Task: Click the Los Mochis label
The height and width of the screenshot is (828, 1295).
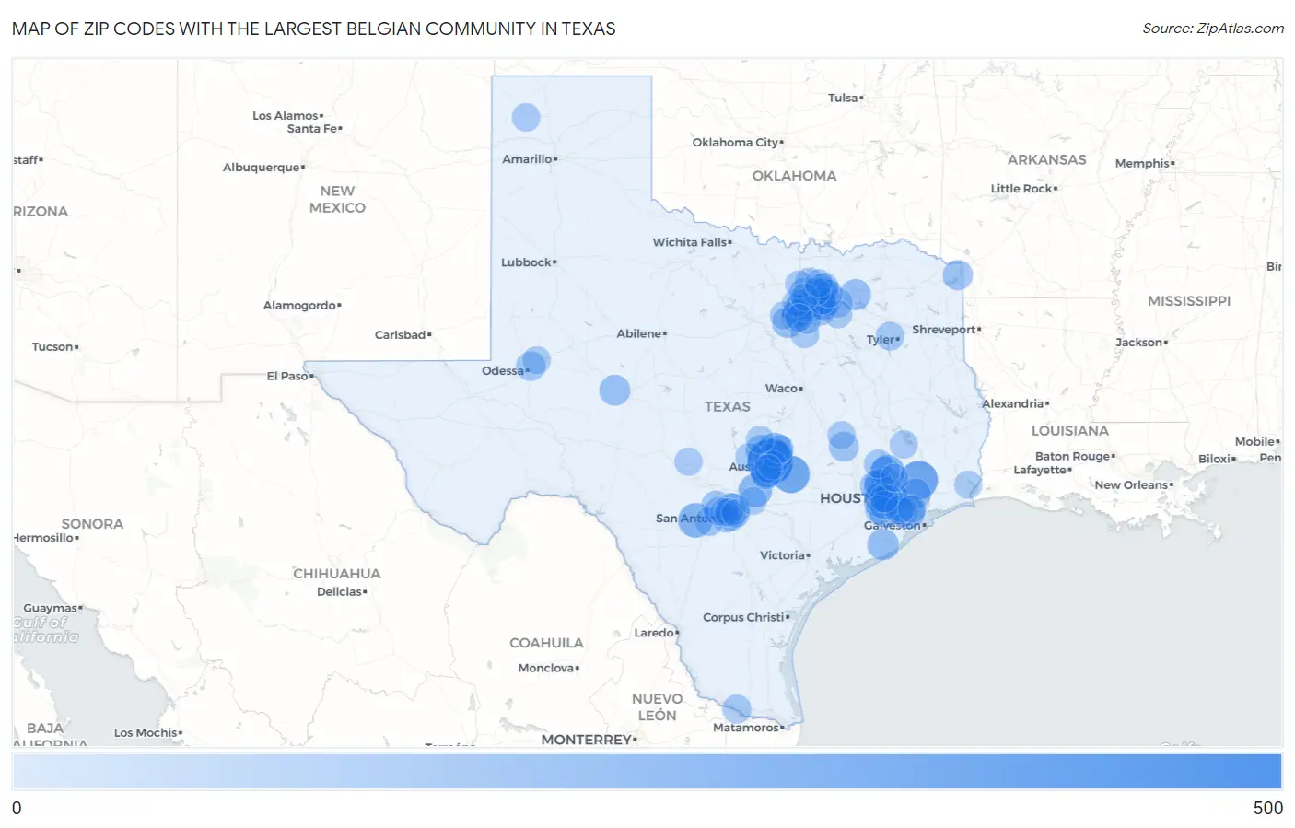Action: [146, 733]
